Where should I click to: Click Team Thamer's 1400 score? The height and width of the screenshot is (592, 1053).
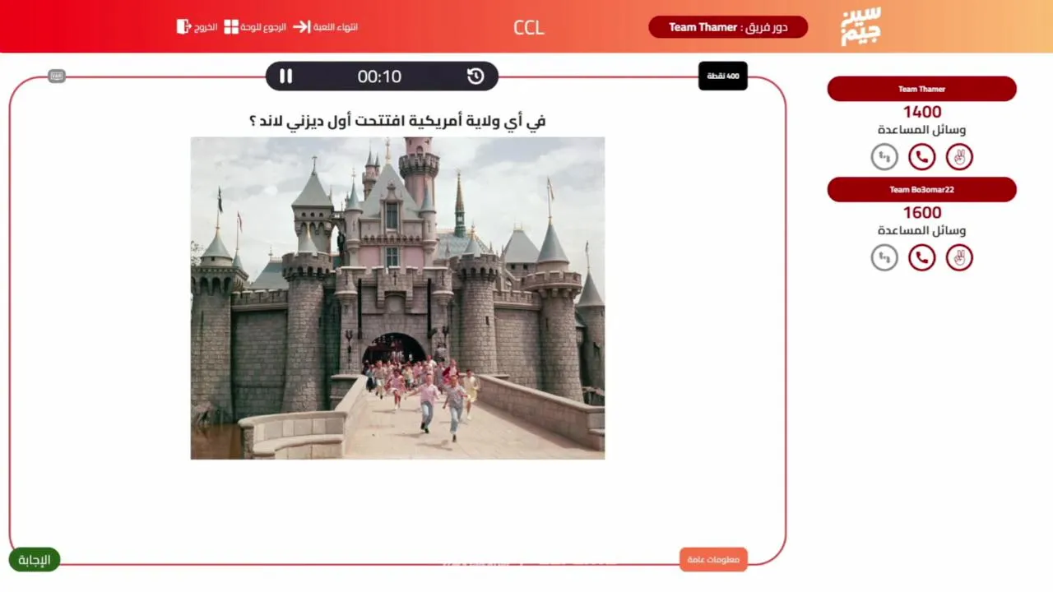coord(922,112)
